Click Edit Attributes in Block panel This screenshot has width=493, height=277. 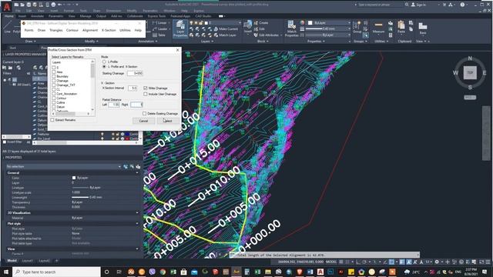point(267,35)
